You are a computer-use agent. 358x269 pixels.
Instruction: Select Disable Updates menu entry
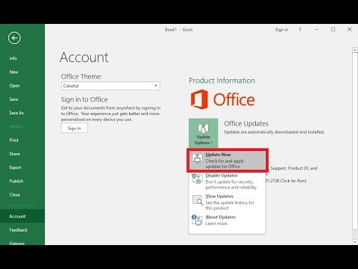click(x=227, y=182)
